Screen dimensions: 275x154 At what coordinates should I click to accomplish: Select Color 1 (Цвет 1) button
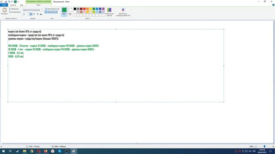tap(64, 12)
